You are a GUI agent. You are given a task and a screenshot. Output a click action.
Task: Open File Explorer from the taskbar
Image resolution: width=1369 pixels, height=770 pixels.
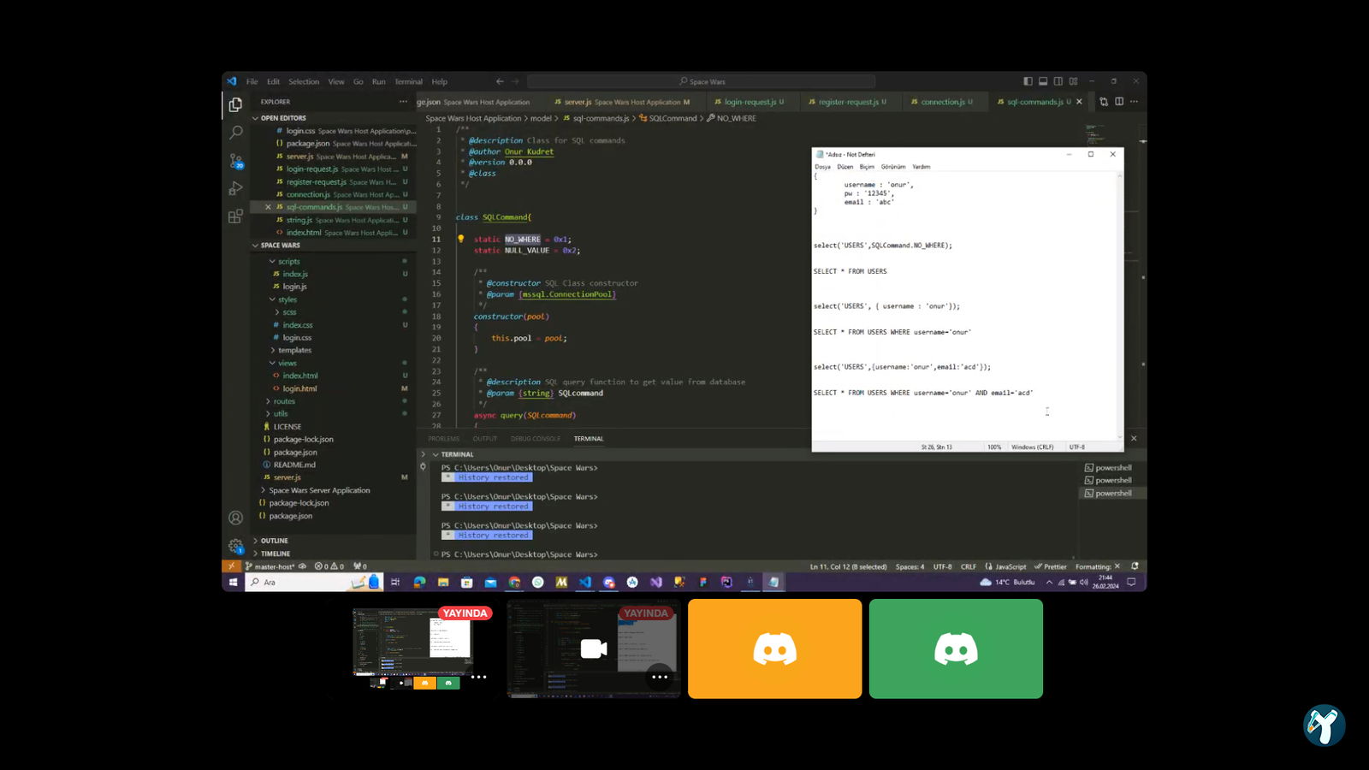click(x=443, y=582)
